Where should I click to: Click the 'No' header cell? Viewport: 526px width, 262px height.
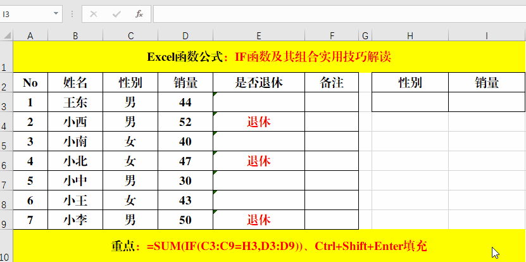30,82
